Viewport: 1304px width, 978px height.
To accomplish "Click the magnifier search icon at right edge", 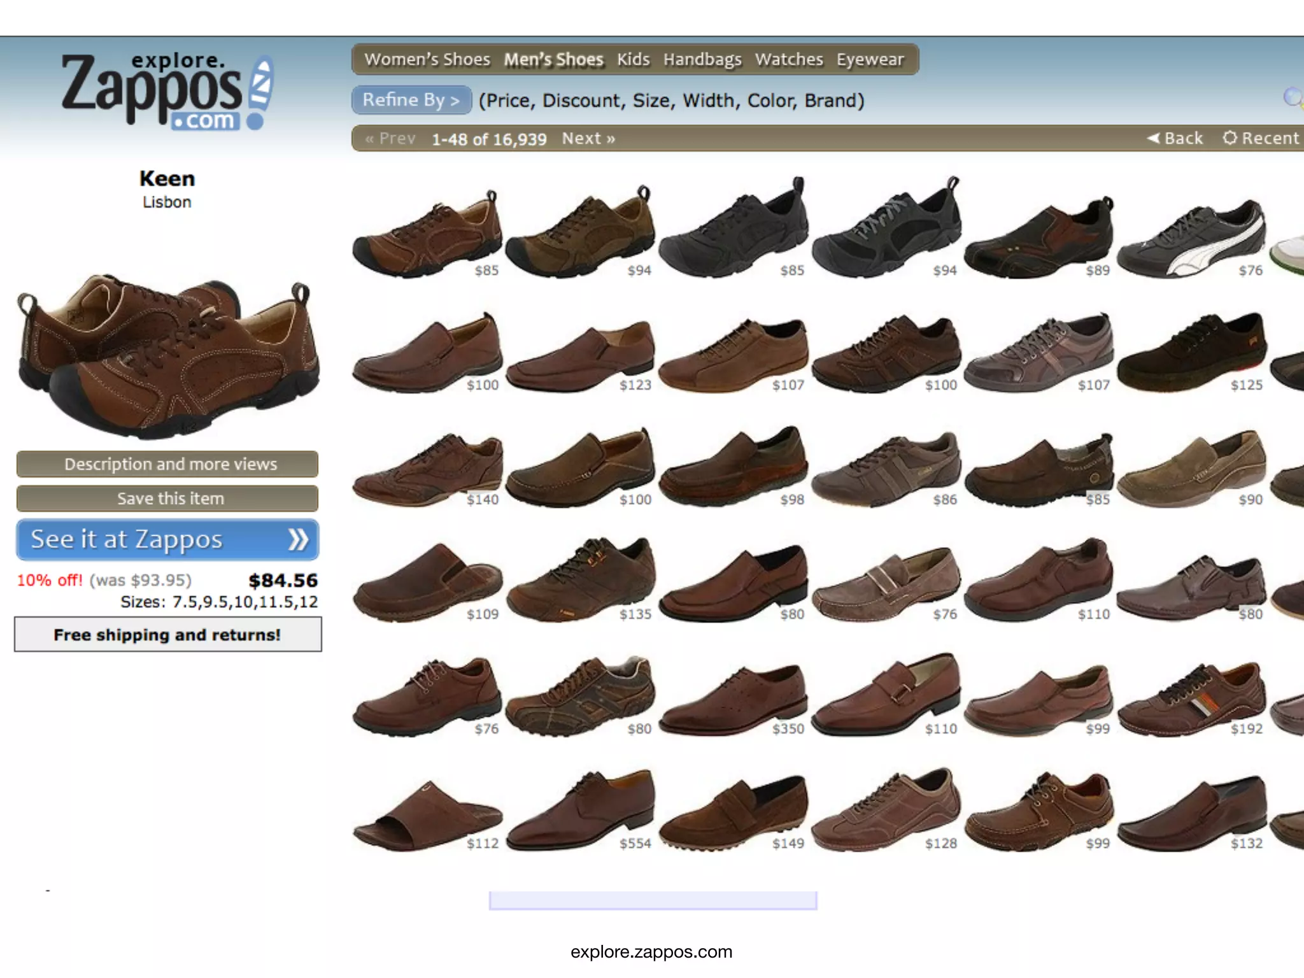I will pyautogui.click(x=1293, y=97).
